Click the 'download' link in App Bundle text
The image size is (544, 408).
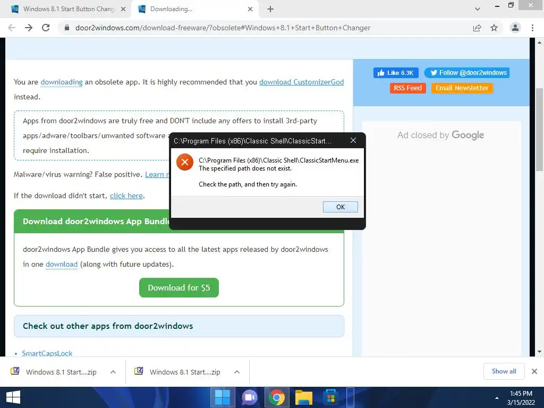click(x=62, y=264)
